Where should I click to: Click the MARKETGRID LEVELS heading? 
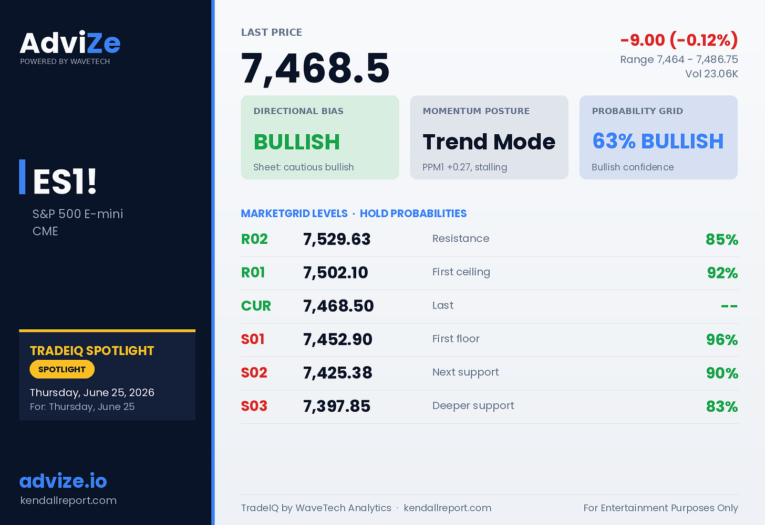click(x=294, y=213)
